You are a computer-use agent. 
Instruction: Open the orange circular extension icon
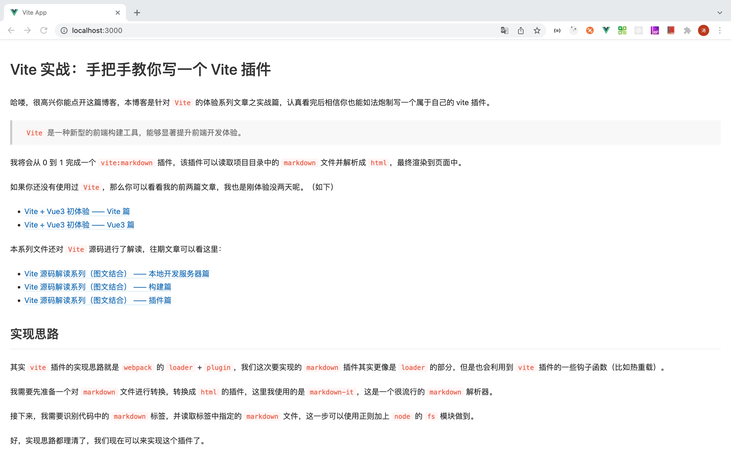tap(590, 30)
